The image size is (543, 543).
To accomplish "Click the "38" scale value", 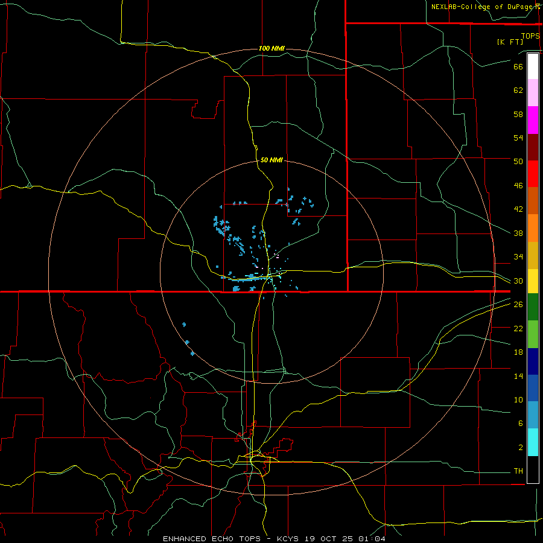I will 518,233.
